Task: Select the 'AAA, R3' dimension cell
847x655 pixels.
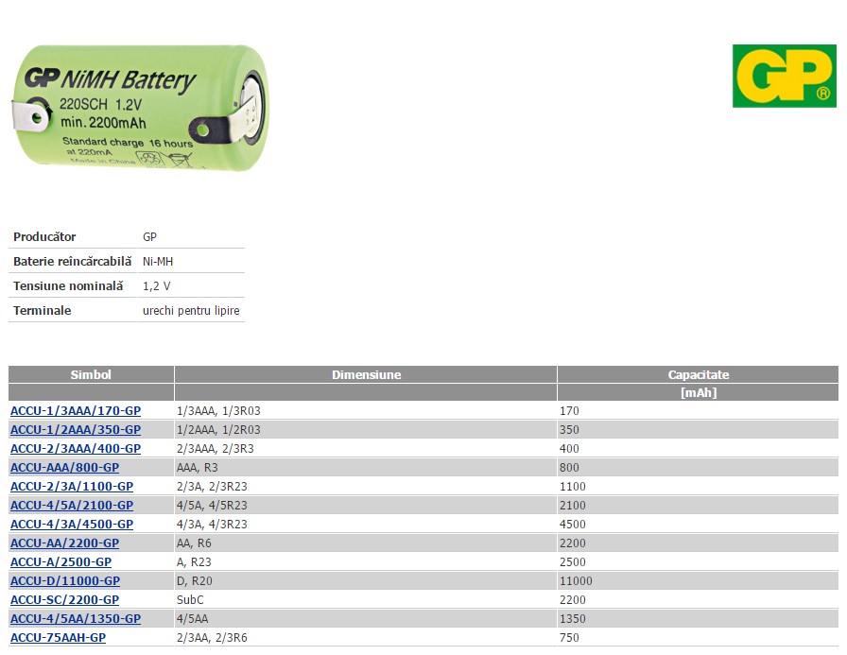Action: tap(366, 468)
